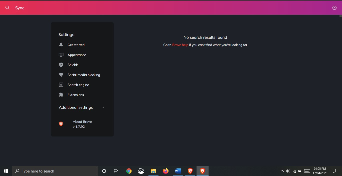This screenshot has height=176, width=342.
Task: Click the Additional settings dropdown arrow
Action: pyautogui.click(x=103, y=107)
